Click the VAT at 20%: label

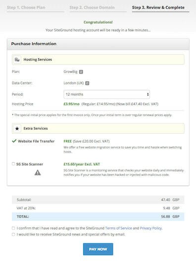click(26, 208)
